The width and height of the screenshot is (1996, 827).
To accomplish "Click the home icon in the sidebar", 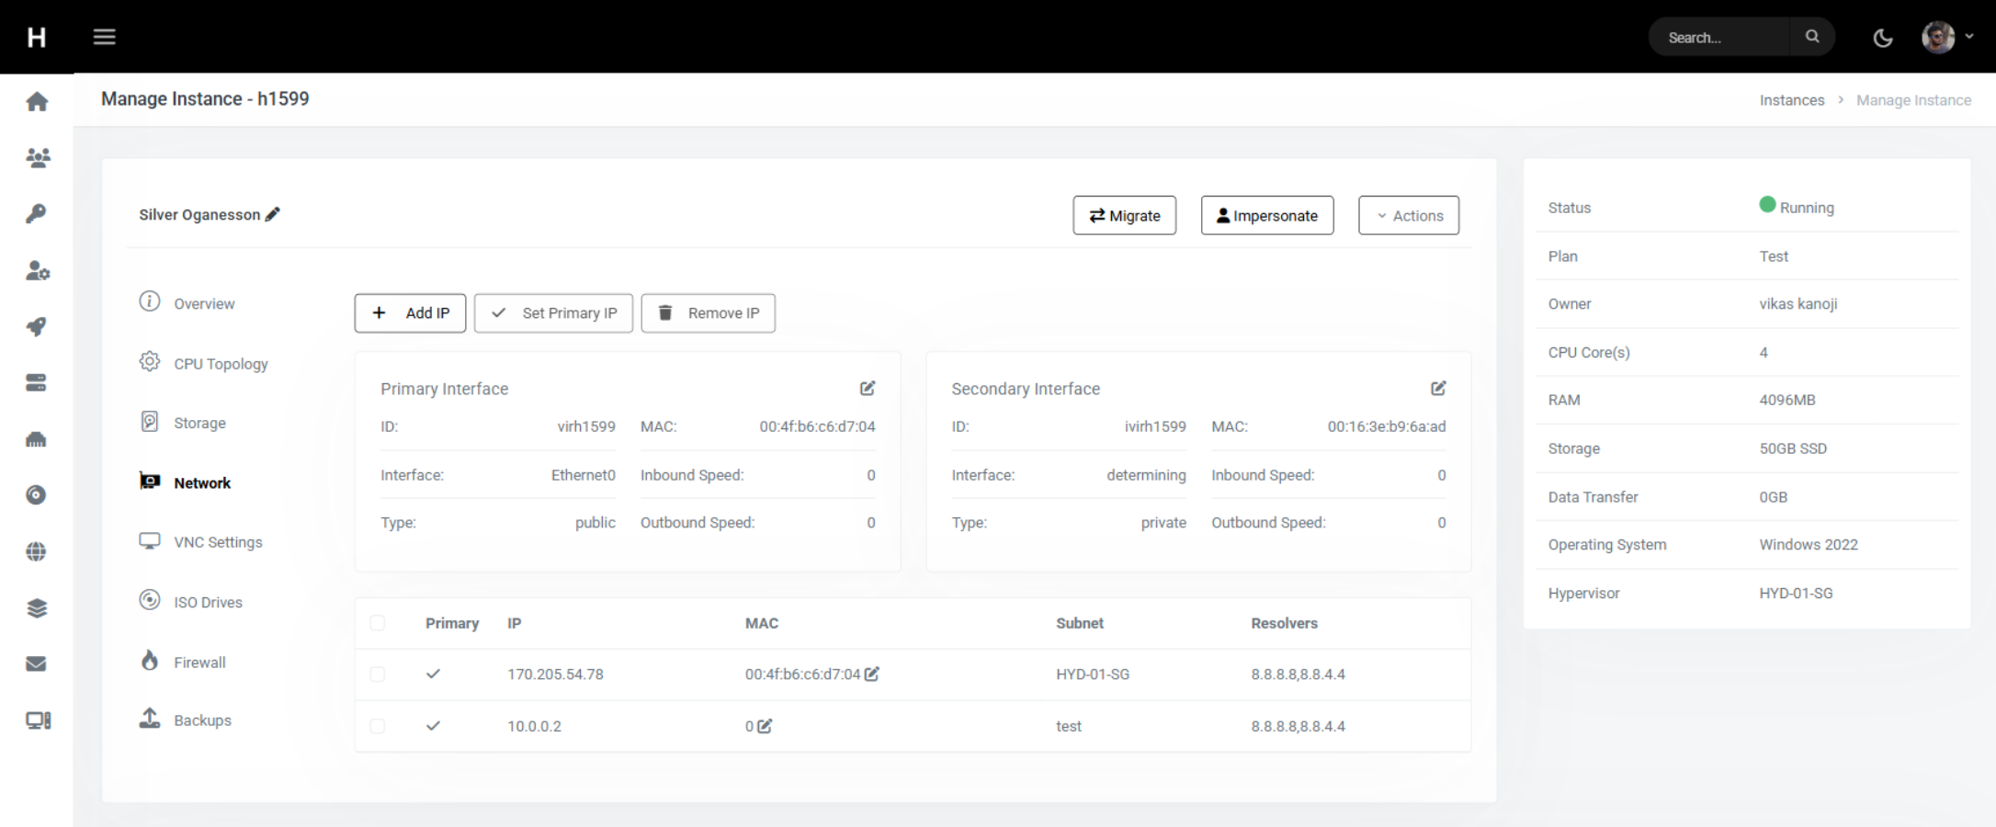I will coord(37,101).
